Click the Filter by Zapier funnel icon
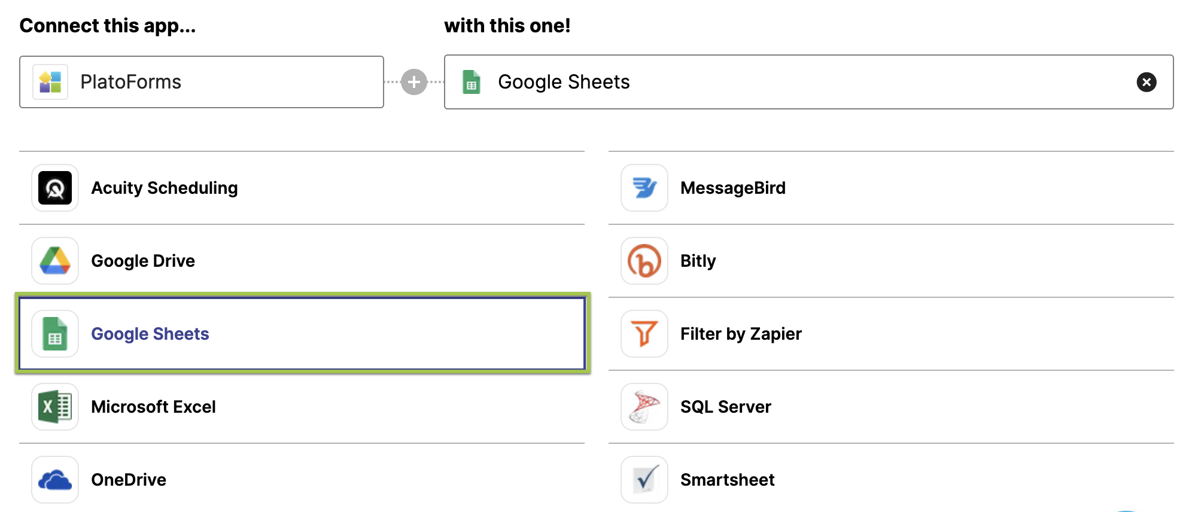Screen dimensions: 1192x512 point(644,334)
